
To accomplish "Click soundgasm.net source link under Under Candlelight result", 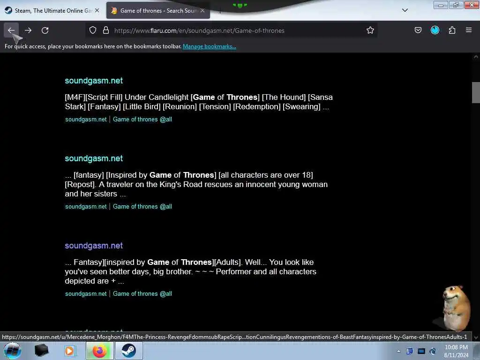I will [x=86, y=120].
